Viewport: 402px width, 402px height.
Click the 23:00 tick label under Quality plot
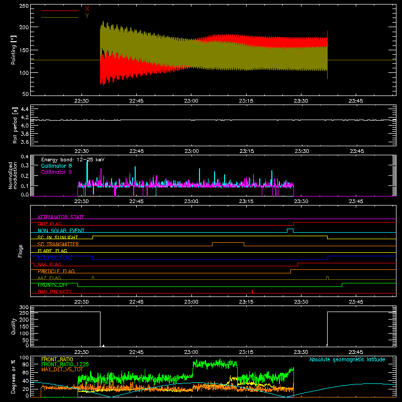[191, 352]
